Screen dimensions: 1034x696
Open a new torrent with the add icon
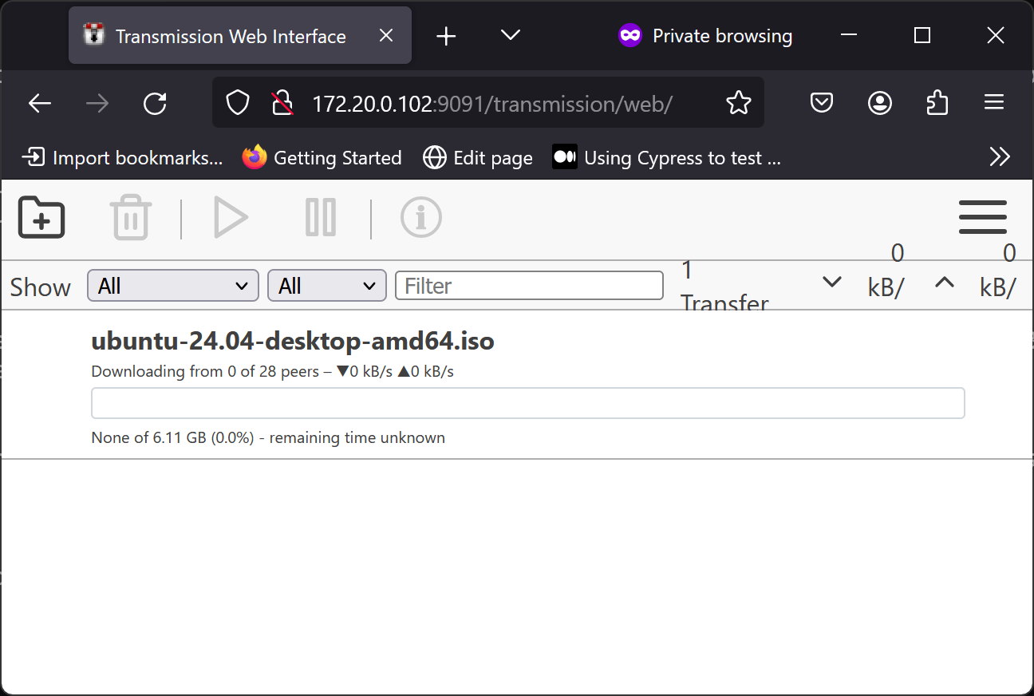[41, 217]
